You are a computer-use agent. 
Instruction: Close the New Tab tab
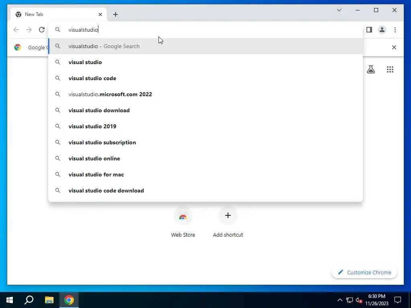100,14
